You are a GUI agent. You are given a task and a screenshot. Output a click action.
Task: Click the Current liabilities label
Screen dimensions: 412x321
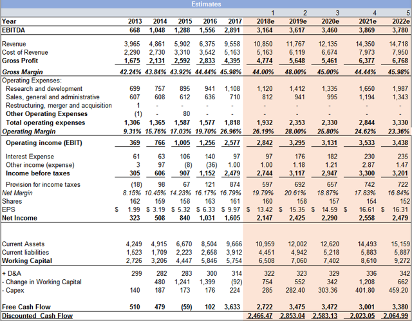[25, 252]
